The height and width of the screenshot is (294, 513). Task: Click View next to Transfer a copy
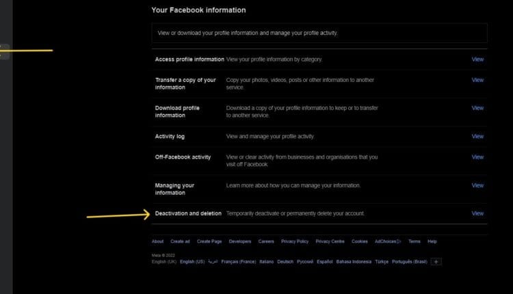click(477, 80)
